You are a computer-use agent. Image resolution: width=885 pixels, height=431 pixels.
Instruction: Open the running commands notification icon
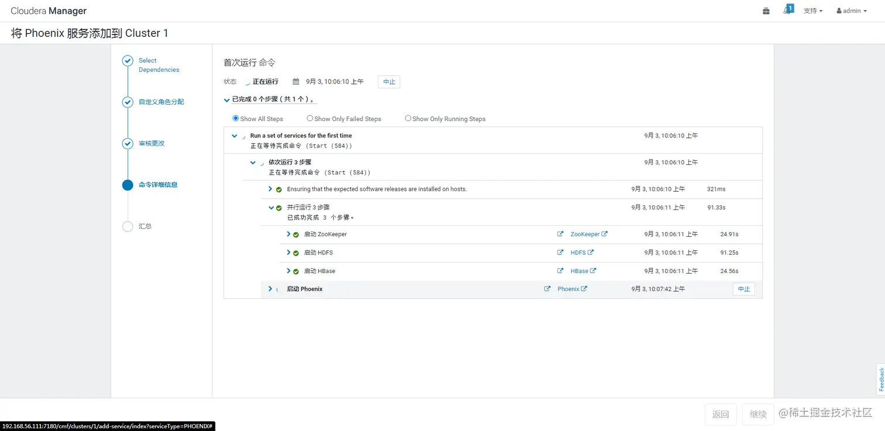(788, 10)
